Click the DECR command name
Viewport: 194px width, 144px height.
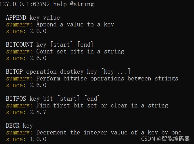pyautogui.click(x=12, y=126)
